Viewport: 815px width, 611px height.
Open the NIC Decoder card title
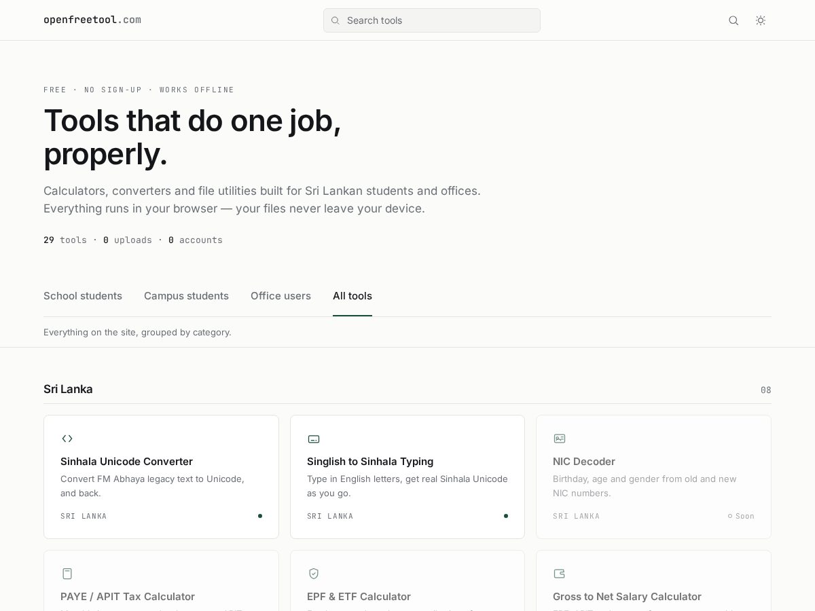[x=584, y=462]
